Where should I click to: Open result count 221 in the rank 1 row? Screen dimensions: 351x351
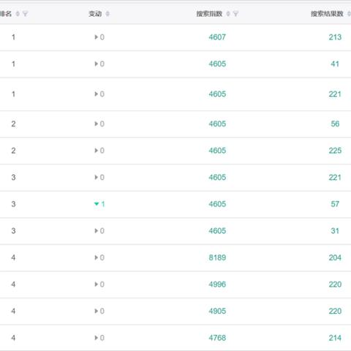(335, 94)
